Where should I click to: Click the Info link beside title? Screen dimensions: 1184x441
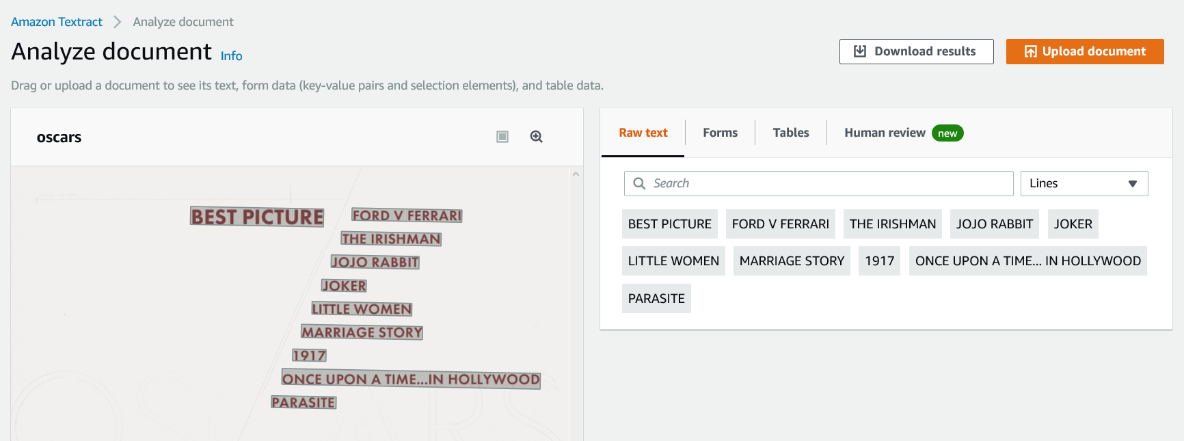[231, 56]
